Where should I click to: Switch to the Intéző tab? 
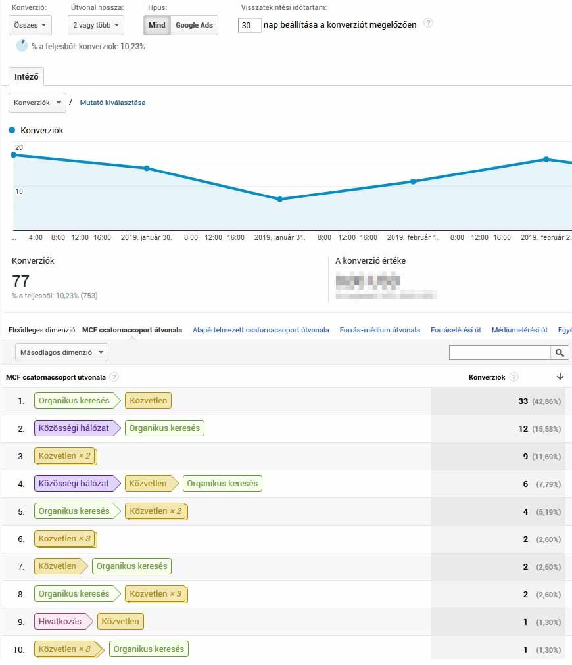click(26, 76)
